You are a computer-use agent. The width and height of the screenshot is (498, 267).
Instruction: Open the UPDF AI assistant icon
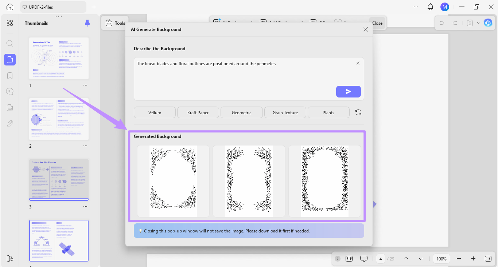(488, 23)
